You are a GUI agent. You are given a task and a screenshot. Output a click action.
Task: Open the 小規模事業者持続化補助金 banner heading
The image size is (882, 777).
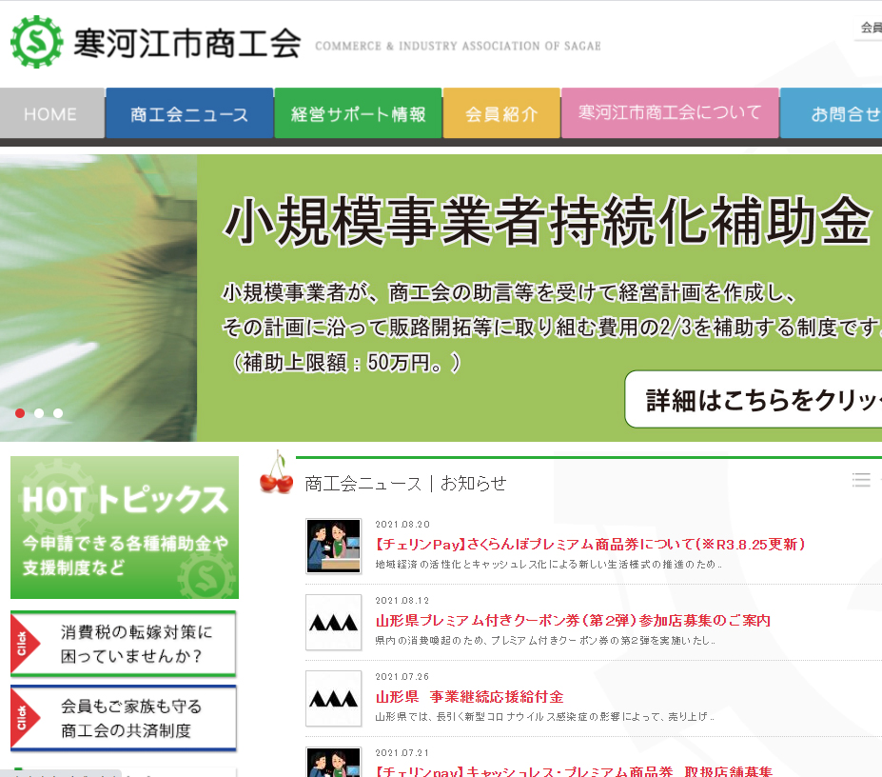[x=547, y=221]
